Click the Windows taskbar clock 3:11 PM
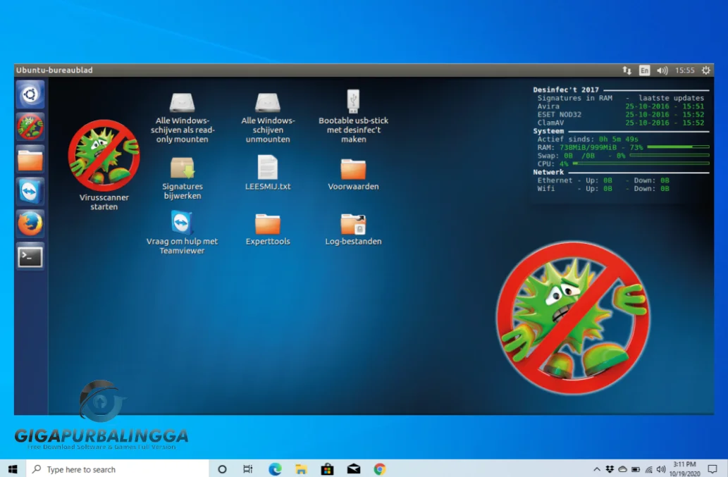 (x=685, y=469)
